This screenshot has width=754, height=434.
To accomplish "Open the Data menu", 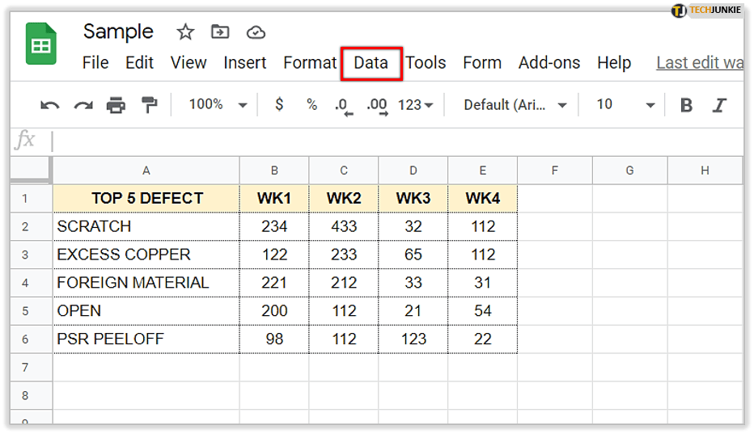I will click(x=371, y=63).
